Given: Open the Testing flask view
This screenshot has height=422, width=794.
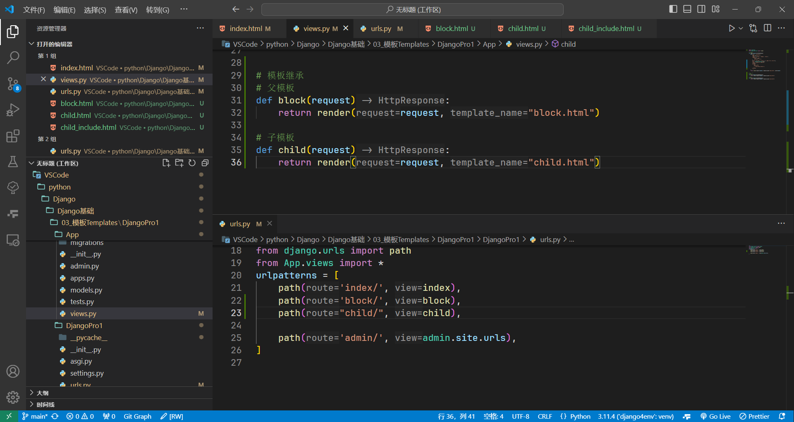Looking at the screenshot, I should click(x=13, y=162).
